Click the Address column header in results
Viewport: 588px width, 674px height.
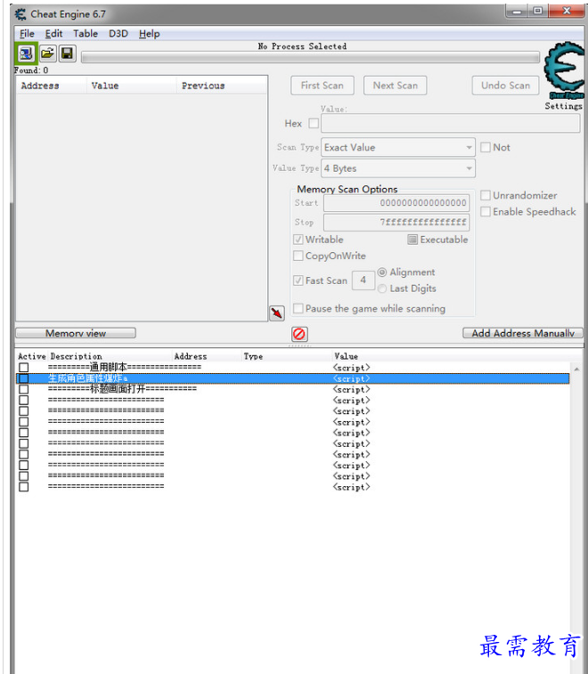point(51,85)
